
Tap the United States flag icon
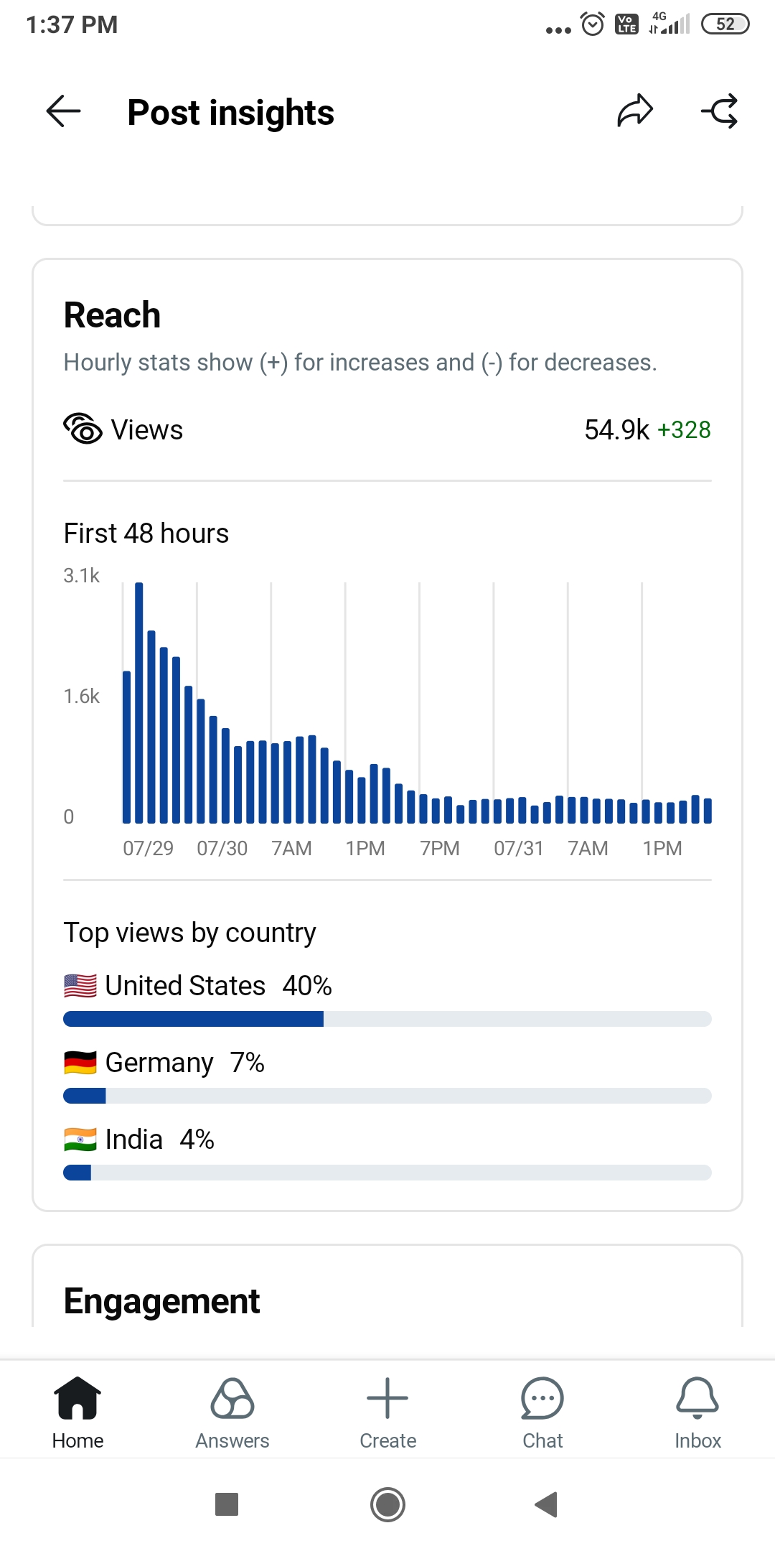(80, 986)
